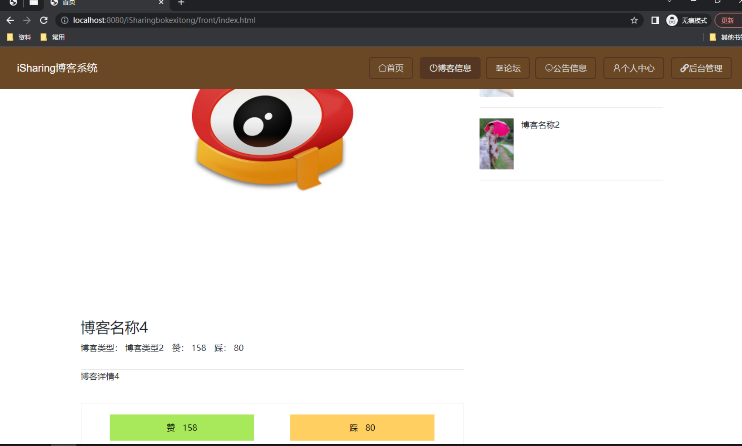The height and width of the screenshot is (446, 742).
Task: Click the 博客名称2 title link
Action: pyautogui.click(x=540, y=125)
